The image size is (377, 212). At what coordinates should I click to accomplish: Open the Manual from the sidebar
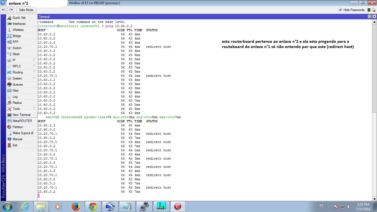tap(22, 139)
